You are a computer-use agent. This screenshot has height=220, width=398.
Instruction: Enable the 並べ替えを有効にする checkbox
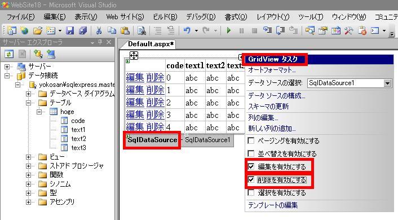(251, 153)
